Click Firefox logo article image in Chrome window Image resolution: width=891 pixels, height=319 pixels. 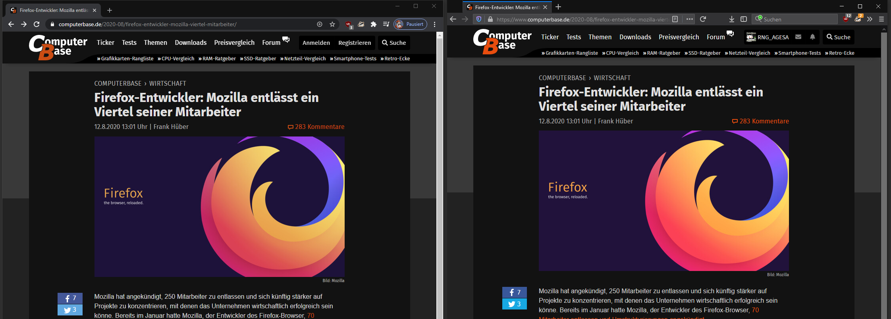click(x=220, y=207)
